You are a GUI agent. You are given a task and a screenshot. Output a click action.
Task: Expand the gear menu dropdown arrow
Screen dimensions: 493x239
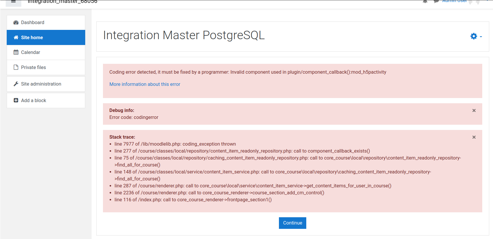[481, 37]
